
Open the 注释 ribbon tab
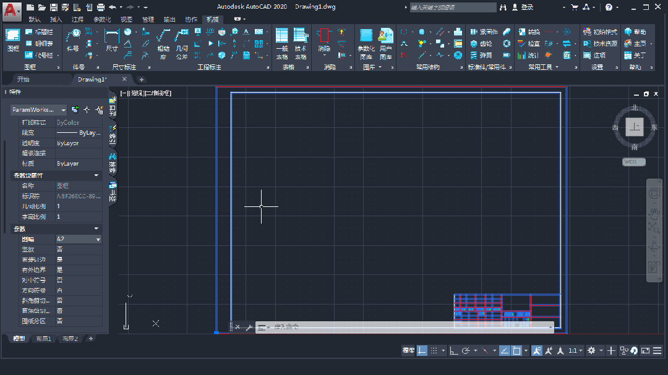click(77, 19)
